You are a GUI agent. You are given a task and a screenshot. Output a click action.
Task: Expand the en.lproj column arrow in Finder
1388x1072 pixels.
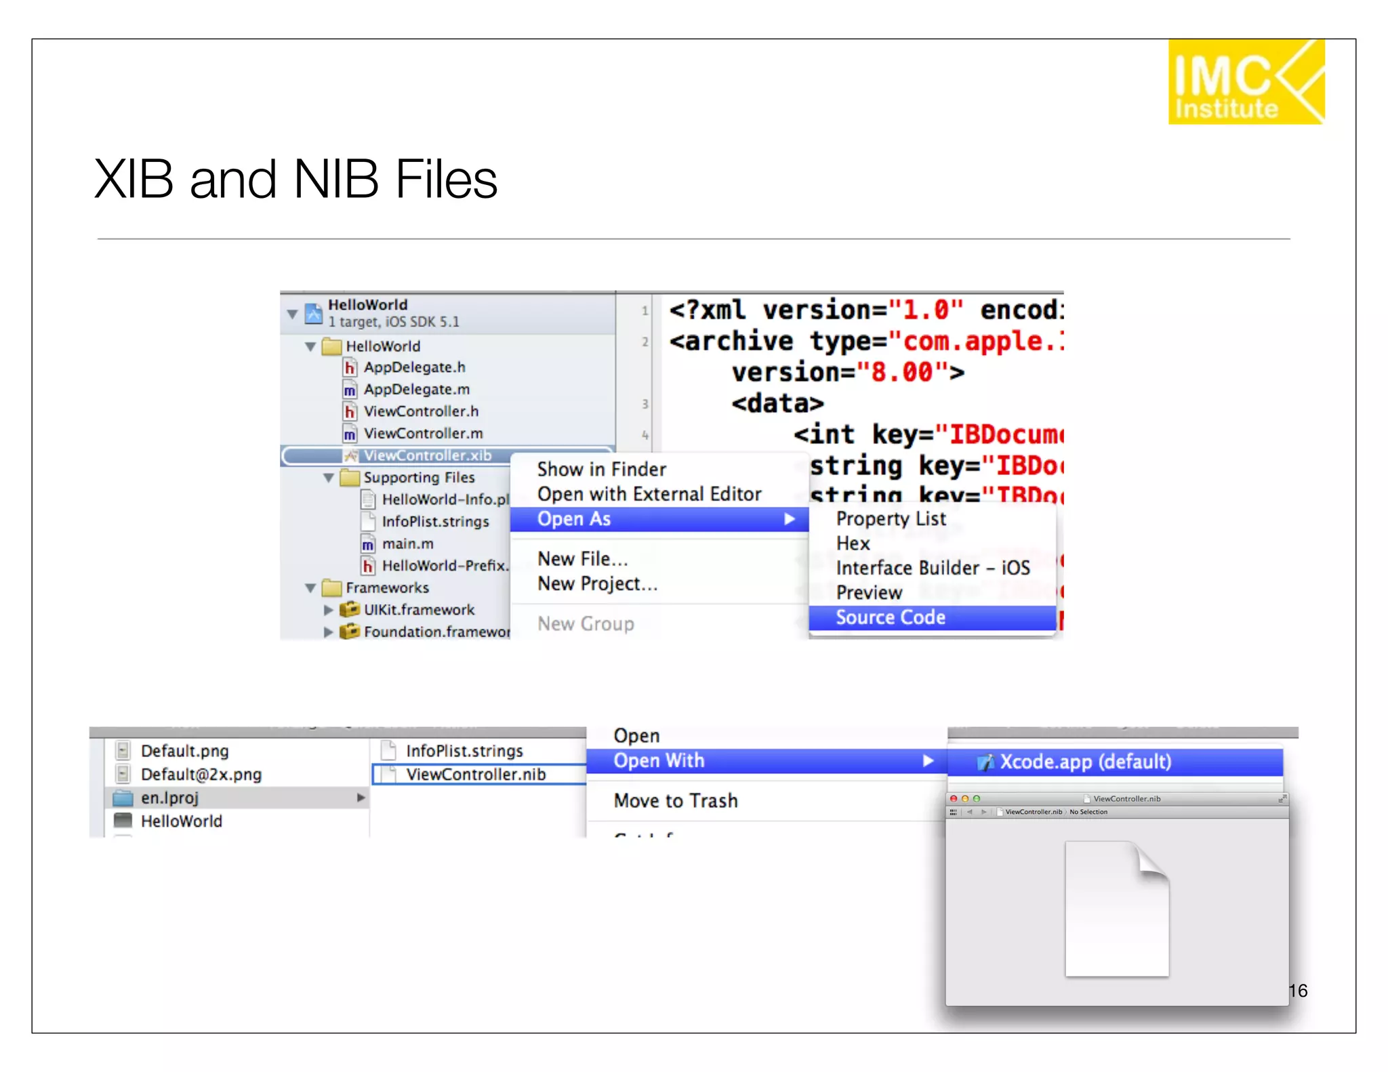click(361, 798)
